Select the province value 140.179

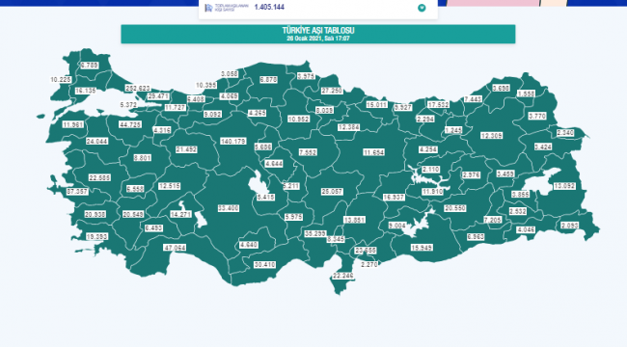click(x=233, y=141)
